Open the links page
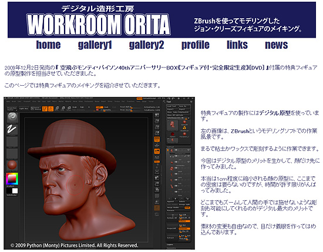323x252 pixels. tap(237, 45)
